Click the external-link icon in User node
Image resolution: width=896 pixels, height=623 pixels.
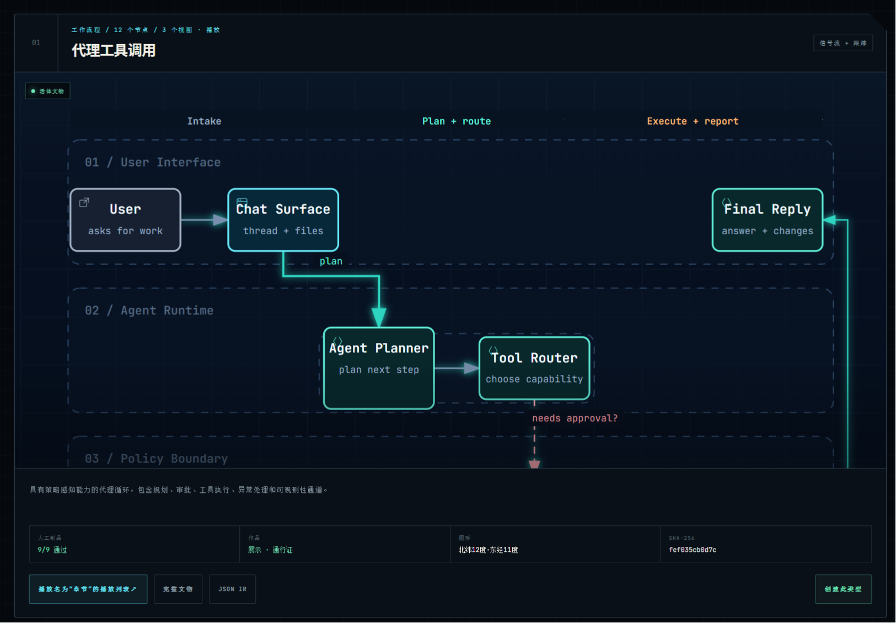[x=84, y=202]
